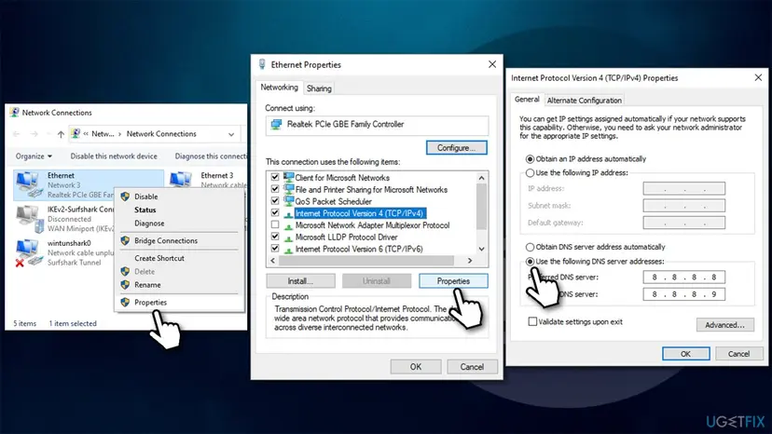The height and width of the screenshot is (434, 772).
Task: Go back in Network Connections window
Action: (16, 134)
